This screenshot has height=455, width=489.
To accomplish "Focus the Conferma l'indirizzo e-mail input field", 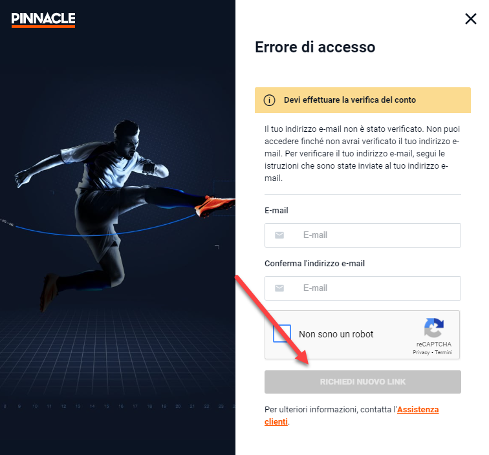I will (x=363, y=288).
